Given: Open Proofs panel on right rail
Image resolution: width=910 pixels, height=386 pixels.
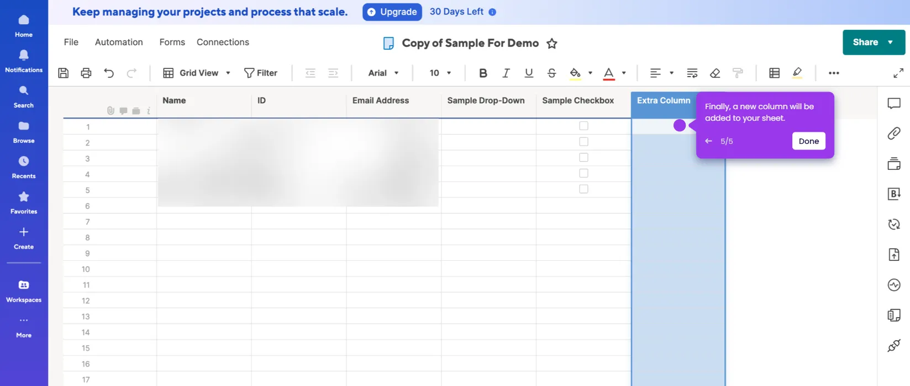Looking at the screenshot, I should (x=894, y=164).
